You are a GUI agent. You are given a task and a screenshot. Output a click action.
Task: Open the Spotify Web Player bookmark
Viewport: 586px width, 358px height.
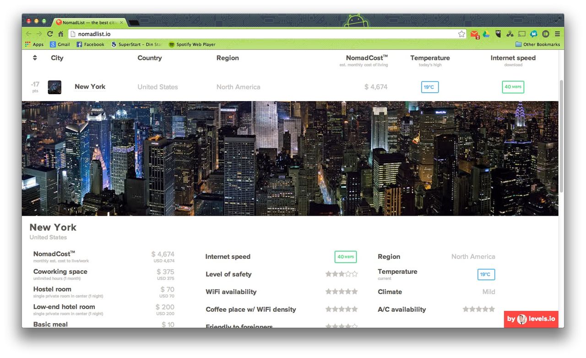tap(192, 44)
